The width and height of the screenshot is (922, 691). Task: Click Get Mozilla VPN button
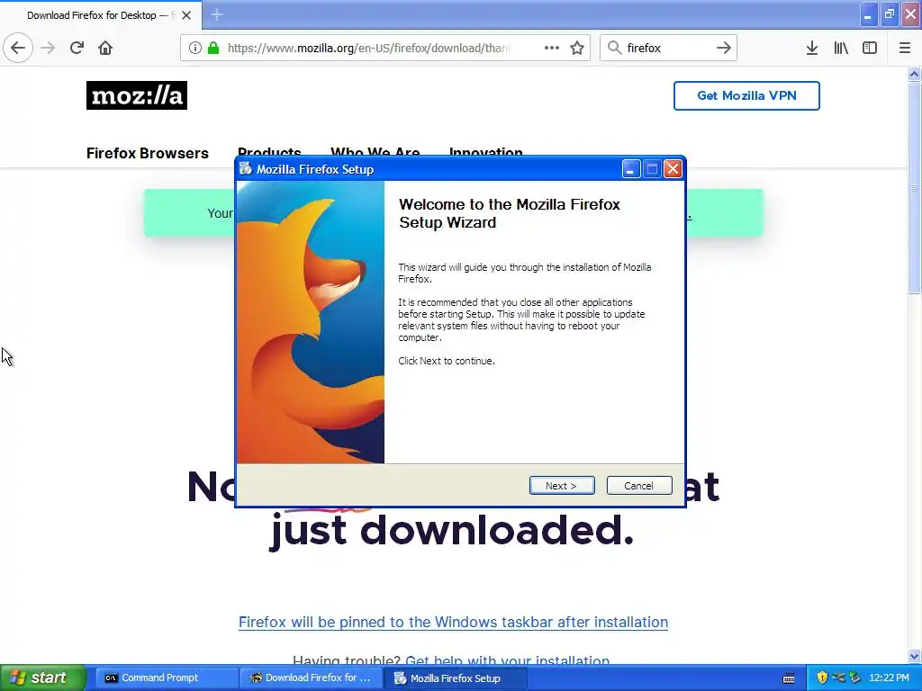click(746, 95)
